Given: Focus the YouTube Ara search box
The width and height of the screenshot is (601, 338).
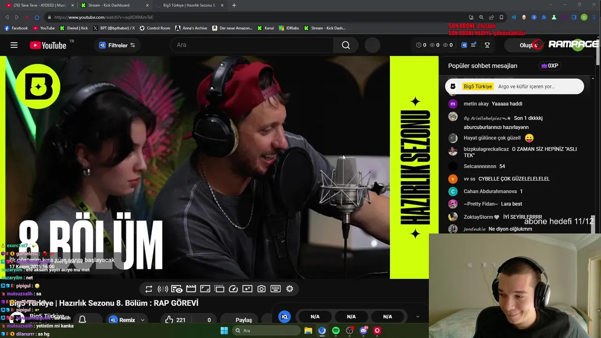Looking at the screenshot, I should click(252, 45).
